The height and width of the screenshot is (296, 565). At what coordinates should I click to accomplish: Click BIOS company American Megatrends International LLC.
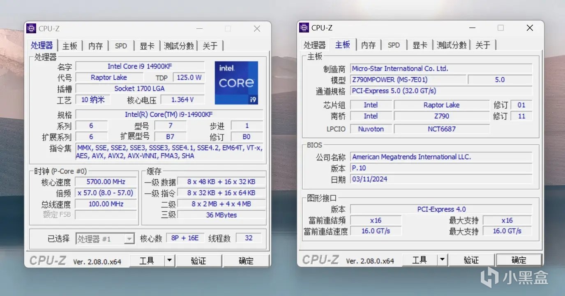[x=441, y=157]
